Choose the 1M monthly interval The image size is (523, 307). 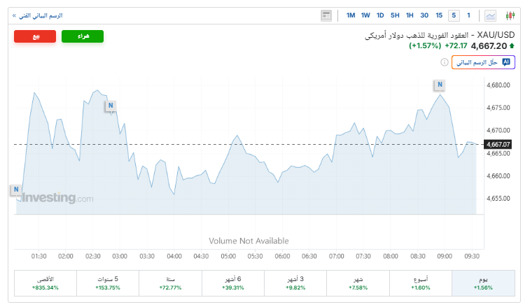[350, 15]
